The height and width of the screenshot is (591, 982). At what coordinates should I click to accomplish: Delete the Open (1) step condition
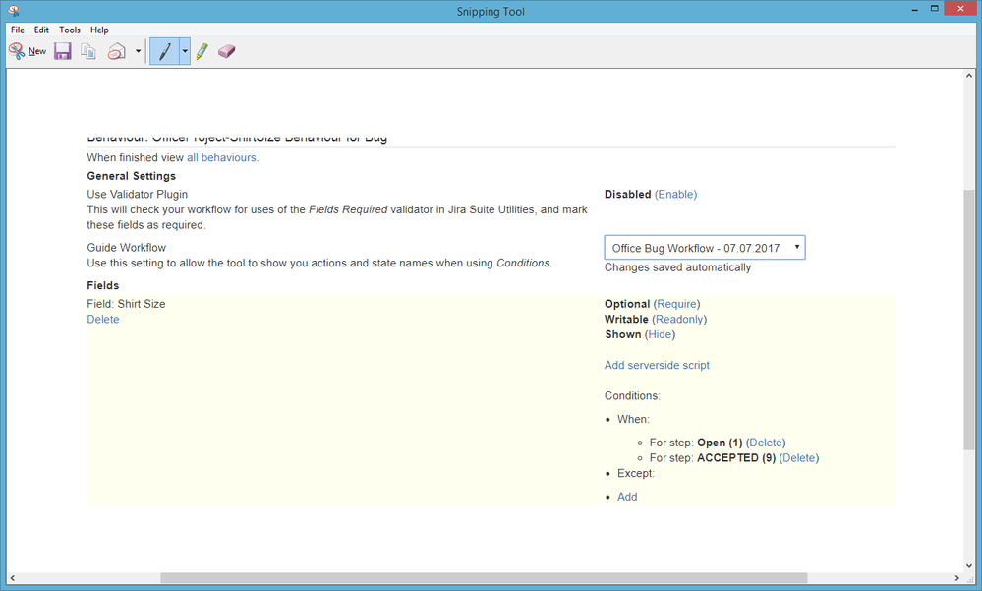766,443
